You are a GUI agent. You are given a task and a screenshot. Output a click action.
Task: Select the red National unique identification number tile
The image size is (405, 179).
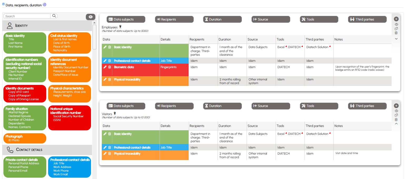click(x=69, y=118)
